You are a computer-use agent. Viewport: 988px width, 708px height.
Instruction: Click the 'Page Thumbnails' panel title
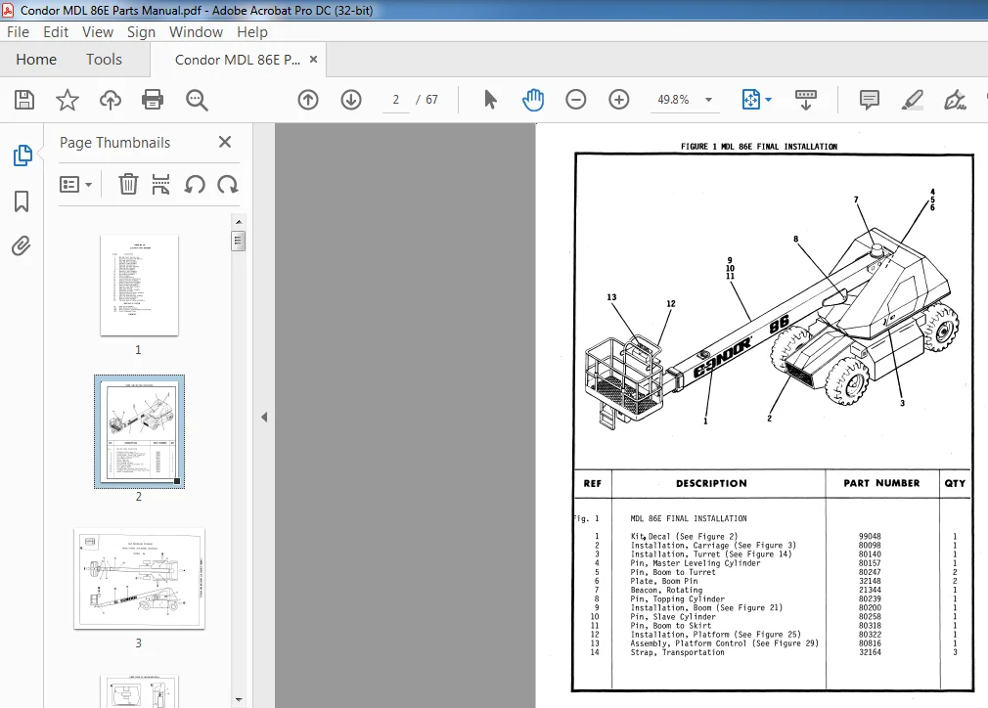(x=114, y=143)
